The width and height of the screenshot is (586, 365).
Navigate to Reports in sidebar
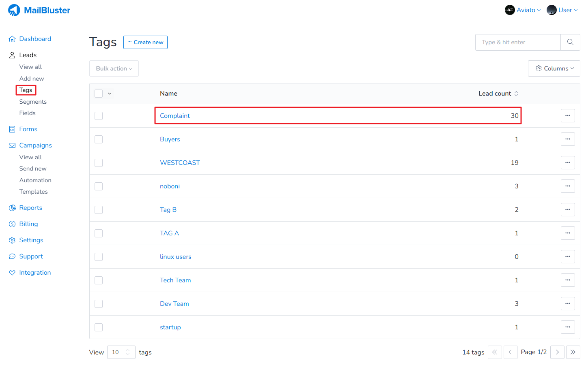click(30, 208)
